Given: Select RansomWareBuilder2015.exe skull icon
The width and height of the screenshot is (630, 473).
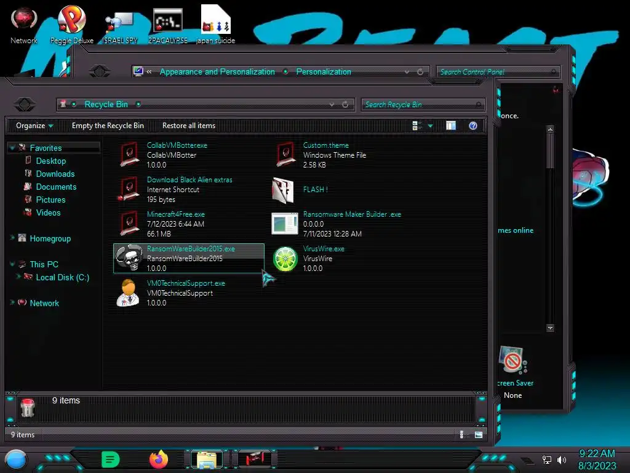Looking at the screenshot, I should coord(129,258).
